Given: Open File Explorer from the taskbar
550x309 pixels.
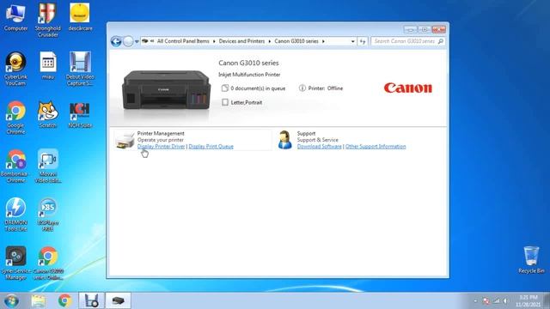Looking at the screenshot, I should tap(38, 300).
